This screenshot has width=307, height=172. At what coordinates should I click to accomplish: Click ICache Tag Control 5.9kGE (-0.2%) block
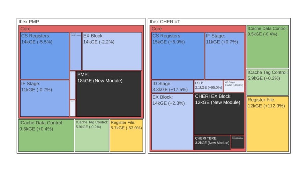[x=92, y=136]
